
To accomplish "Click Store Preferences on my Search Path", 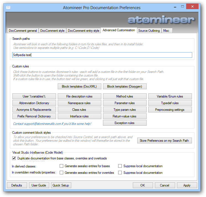I will click(165, 141).
